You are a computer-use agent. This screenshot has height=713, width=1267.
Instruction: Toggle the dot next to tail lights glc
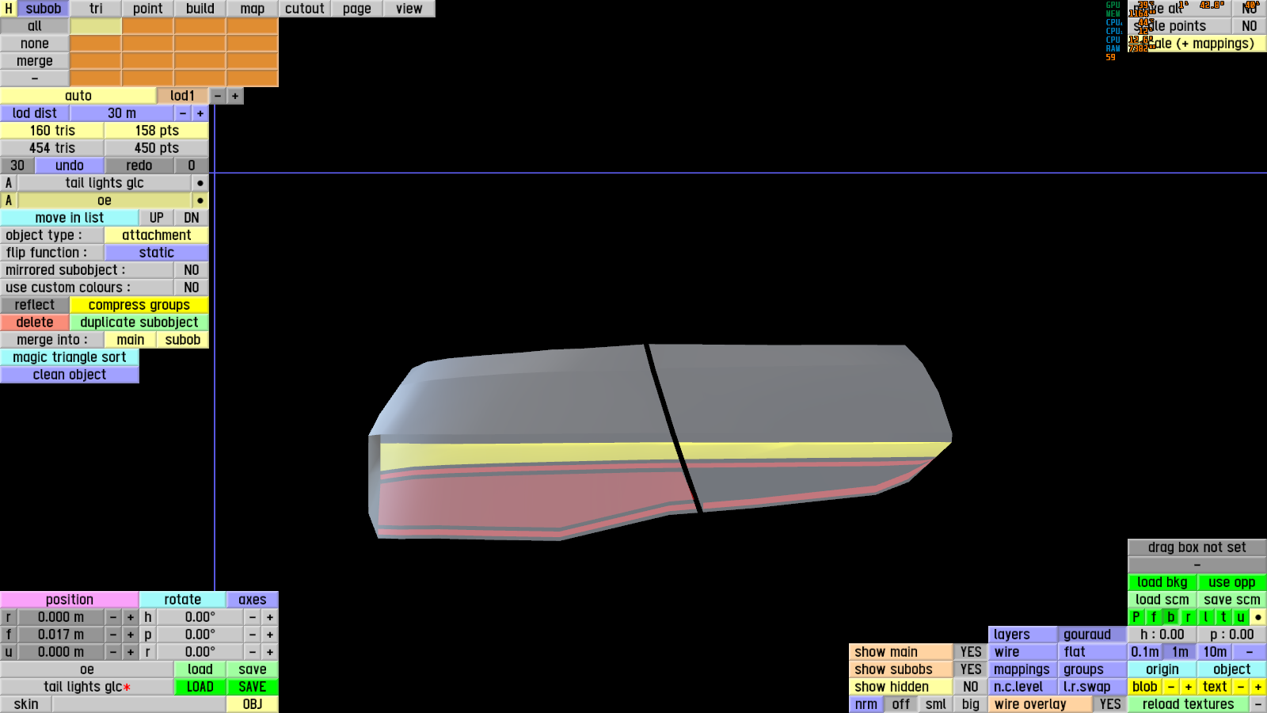pos(200,183)
